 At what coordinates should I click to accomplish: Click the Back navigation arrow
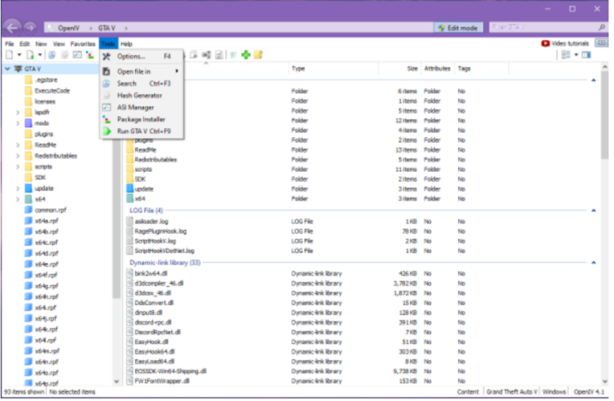[12, 28]
